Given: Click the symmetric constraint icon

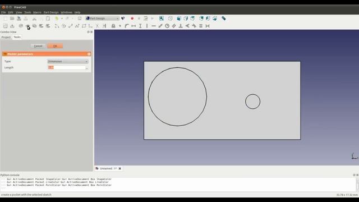Looking at the screenshot, I should point(208,26).
